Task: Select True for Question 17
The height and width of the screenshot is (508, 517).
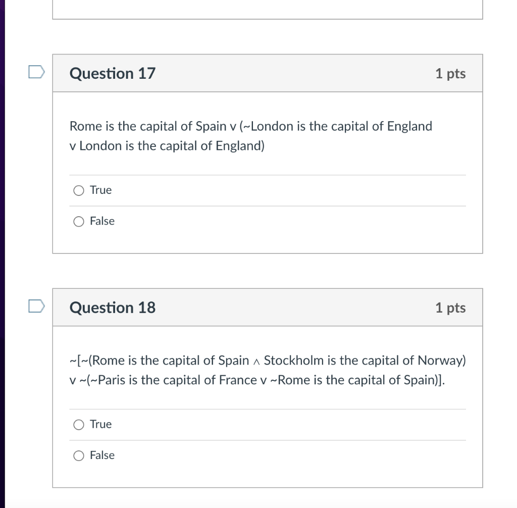Action: click(x=79, y=190)
